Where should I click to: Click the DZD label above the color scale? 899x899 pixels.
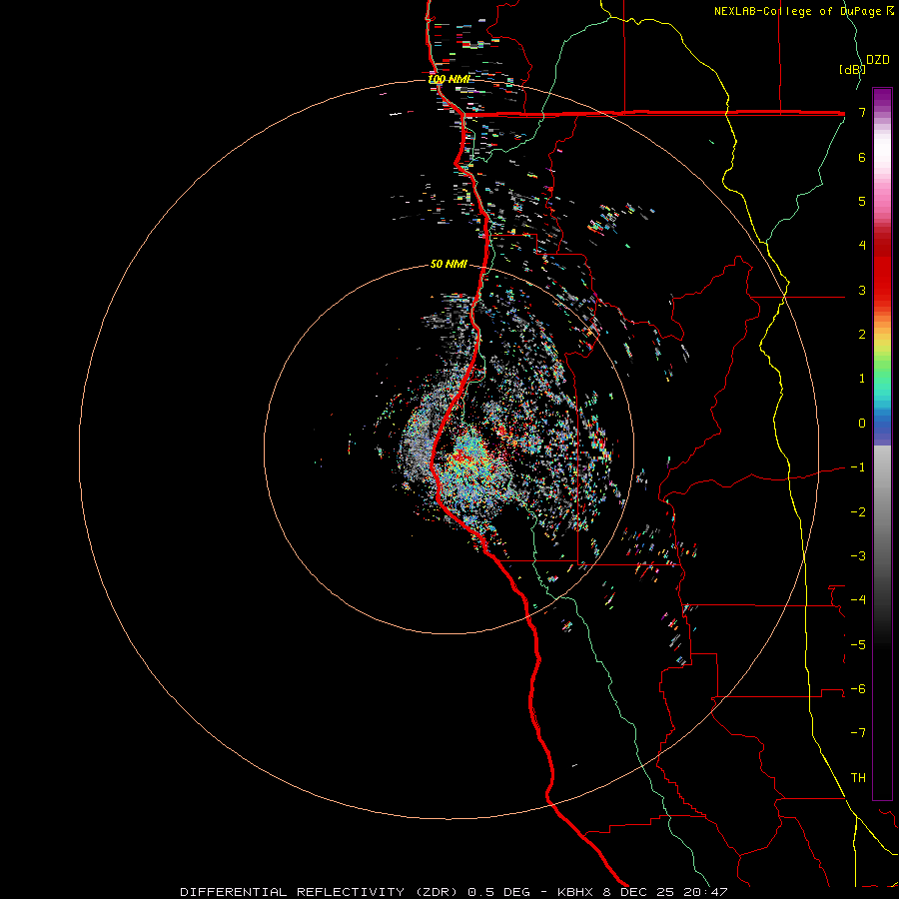(878, 60)
